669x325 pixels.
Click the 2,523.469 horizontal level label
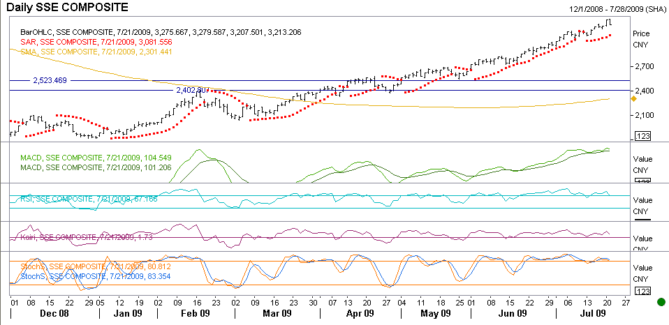(51, 80)
